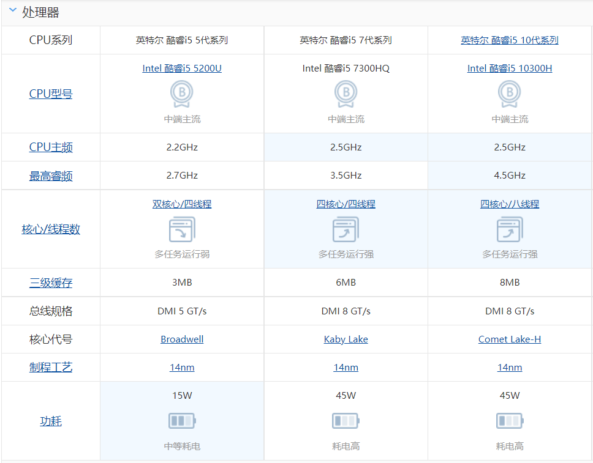Click multitask icon under 双核心/四线程
593x463 pixels.
coord(182,229)
